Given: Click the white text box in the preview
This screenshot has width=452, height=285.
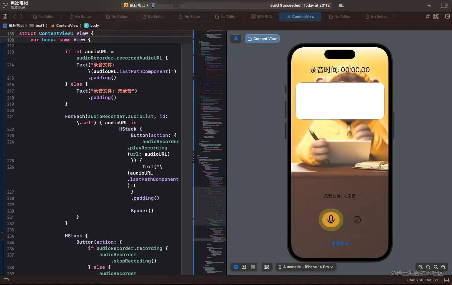Looking at the screenshot, I should pyautogui.click(x=340, y=101).
